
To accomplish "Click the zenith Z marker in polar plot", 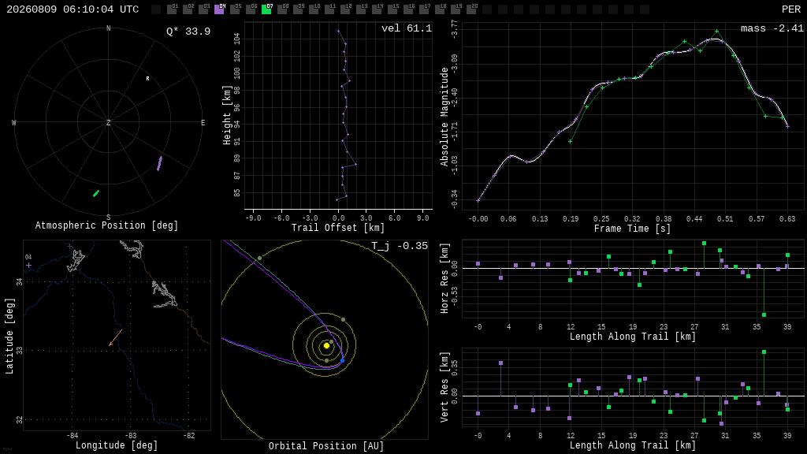I will pyautogui.click(x=108, y=122).
